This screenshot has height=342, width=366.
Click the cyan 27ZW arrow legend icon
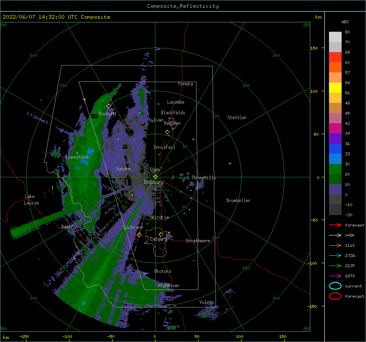click(x=335, y=256)
